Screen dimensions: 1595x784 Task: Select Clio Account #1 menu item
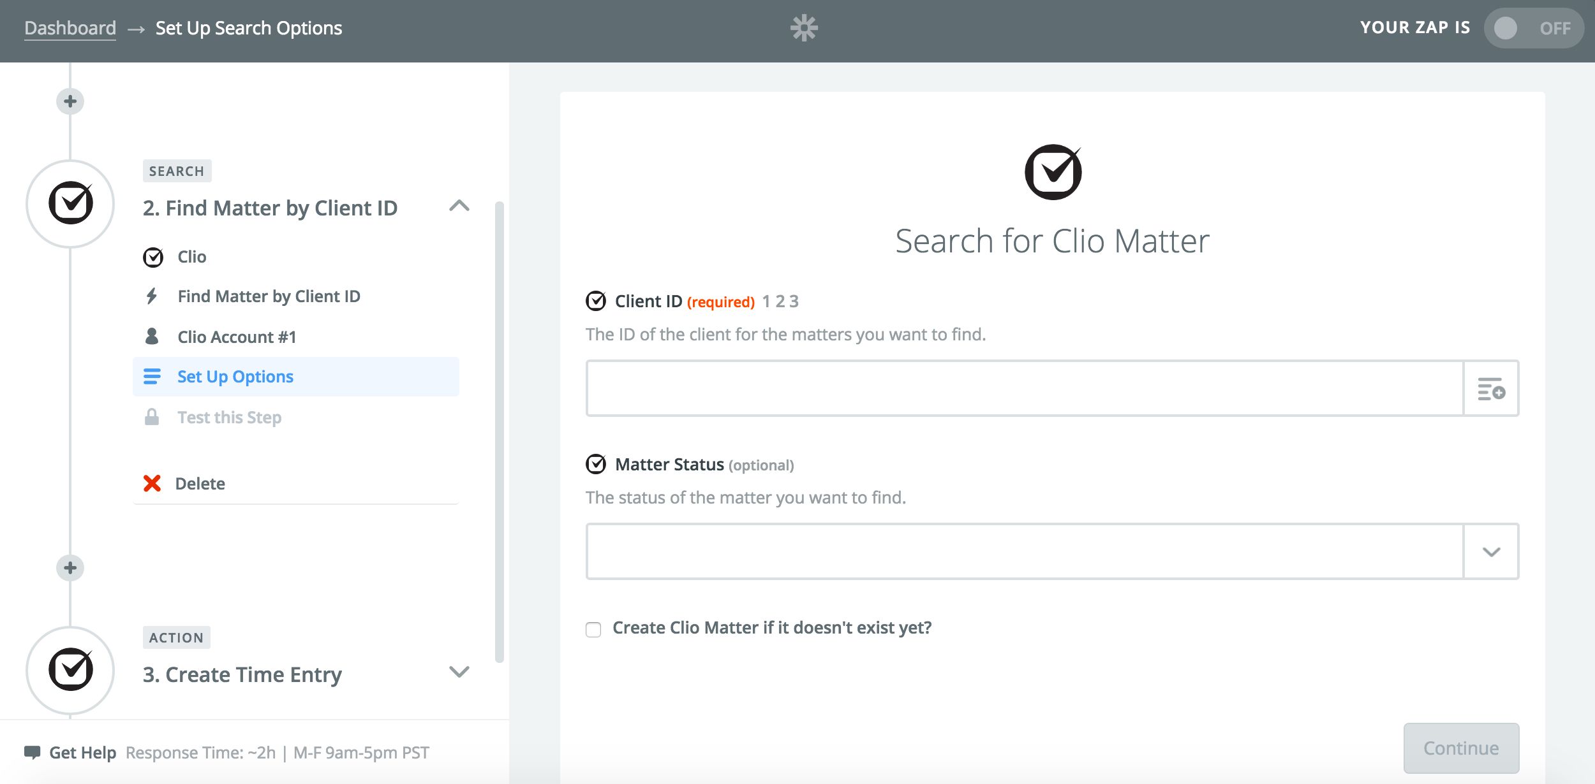click(296, 337)
